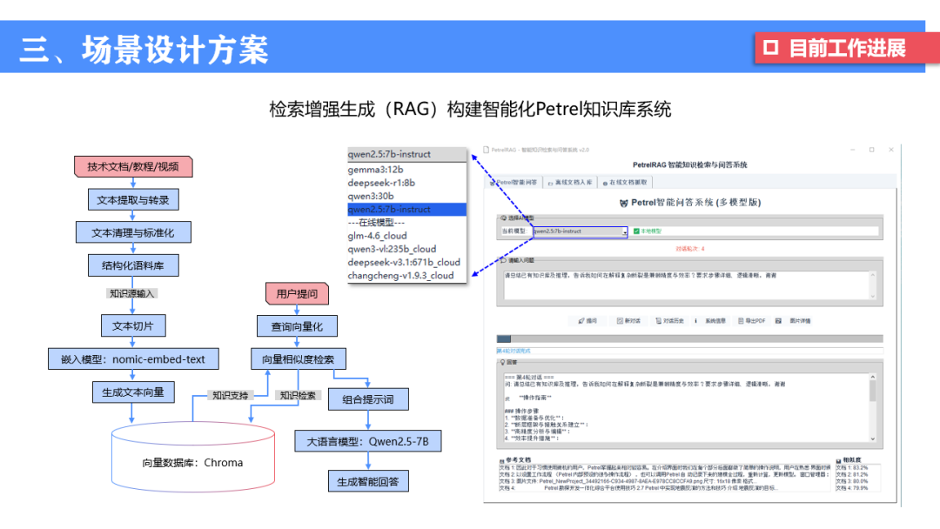Pick glm-4.6_cloud online model option

(377, 236)
